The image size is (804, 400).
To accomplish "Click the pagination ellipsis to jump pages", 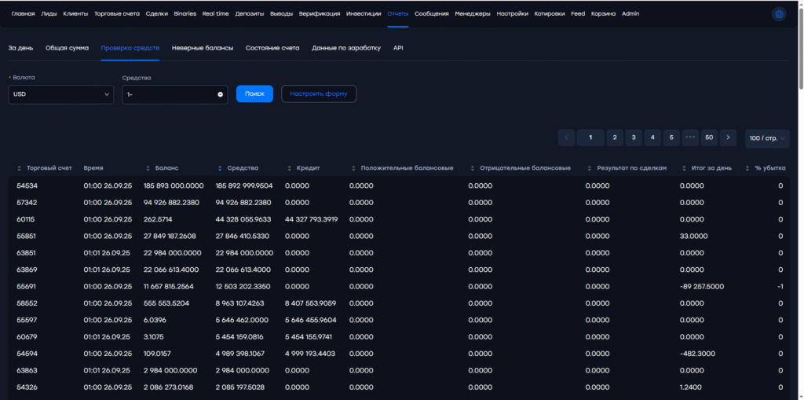I will click(690, 138).
